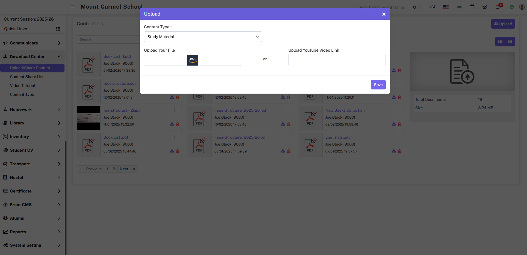
Task: Select the New Books Collection checkbox
Action: [x=399, y=110]
